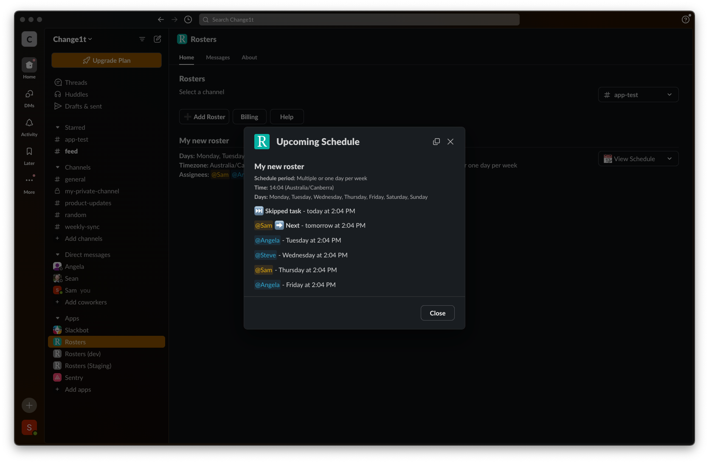This screenshot has height=463, width=709.
Task: Click @Angela mention on Friday row
Action: coord(267,284)
